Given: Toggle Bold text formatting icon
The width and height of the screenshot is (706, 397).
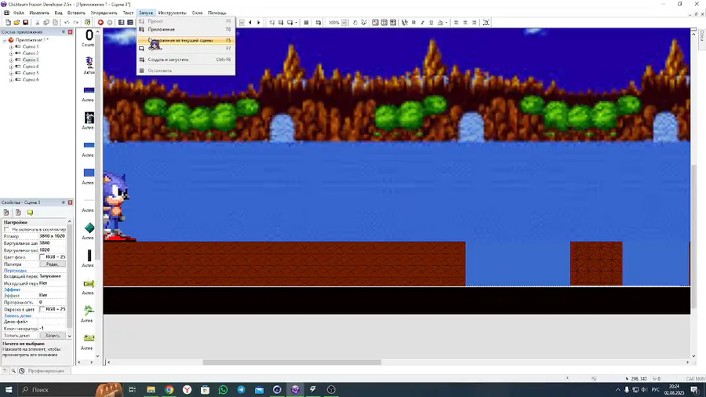Looking at the screenshot, I should click(413, 23).
